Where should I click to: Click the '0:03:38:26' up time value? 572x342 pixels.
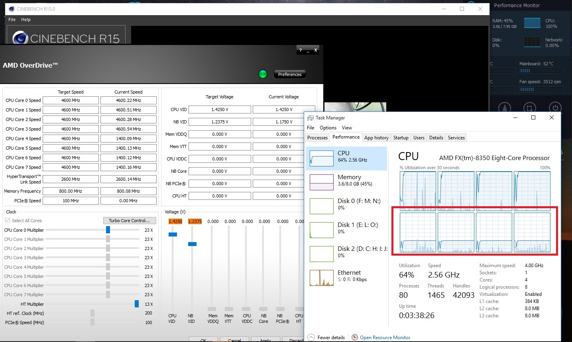pos(417,315)
